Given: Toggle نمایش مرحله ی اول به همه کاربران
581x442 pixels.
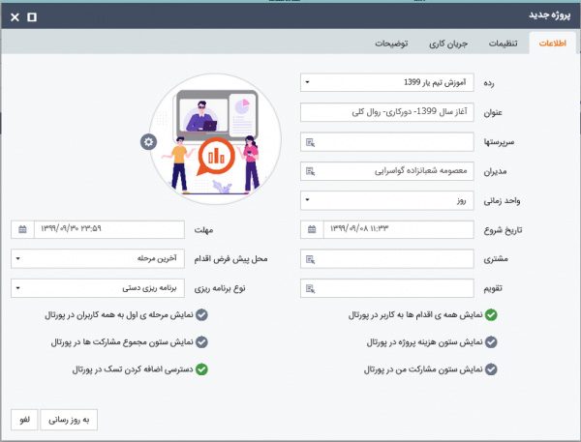Looking at the screenshot, I should coord(201,315).
